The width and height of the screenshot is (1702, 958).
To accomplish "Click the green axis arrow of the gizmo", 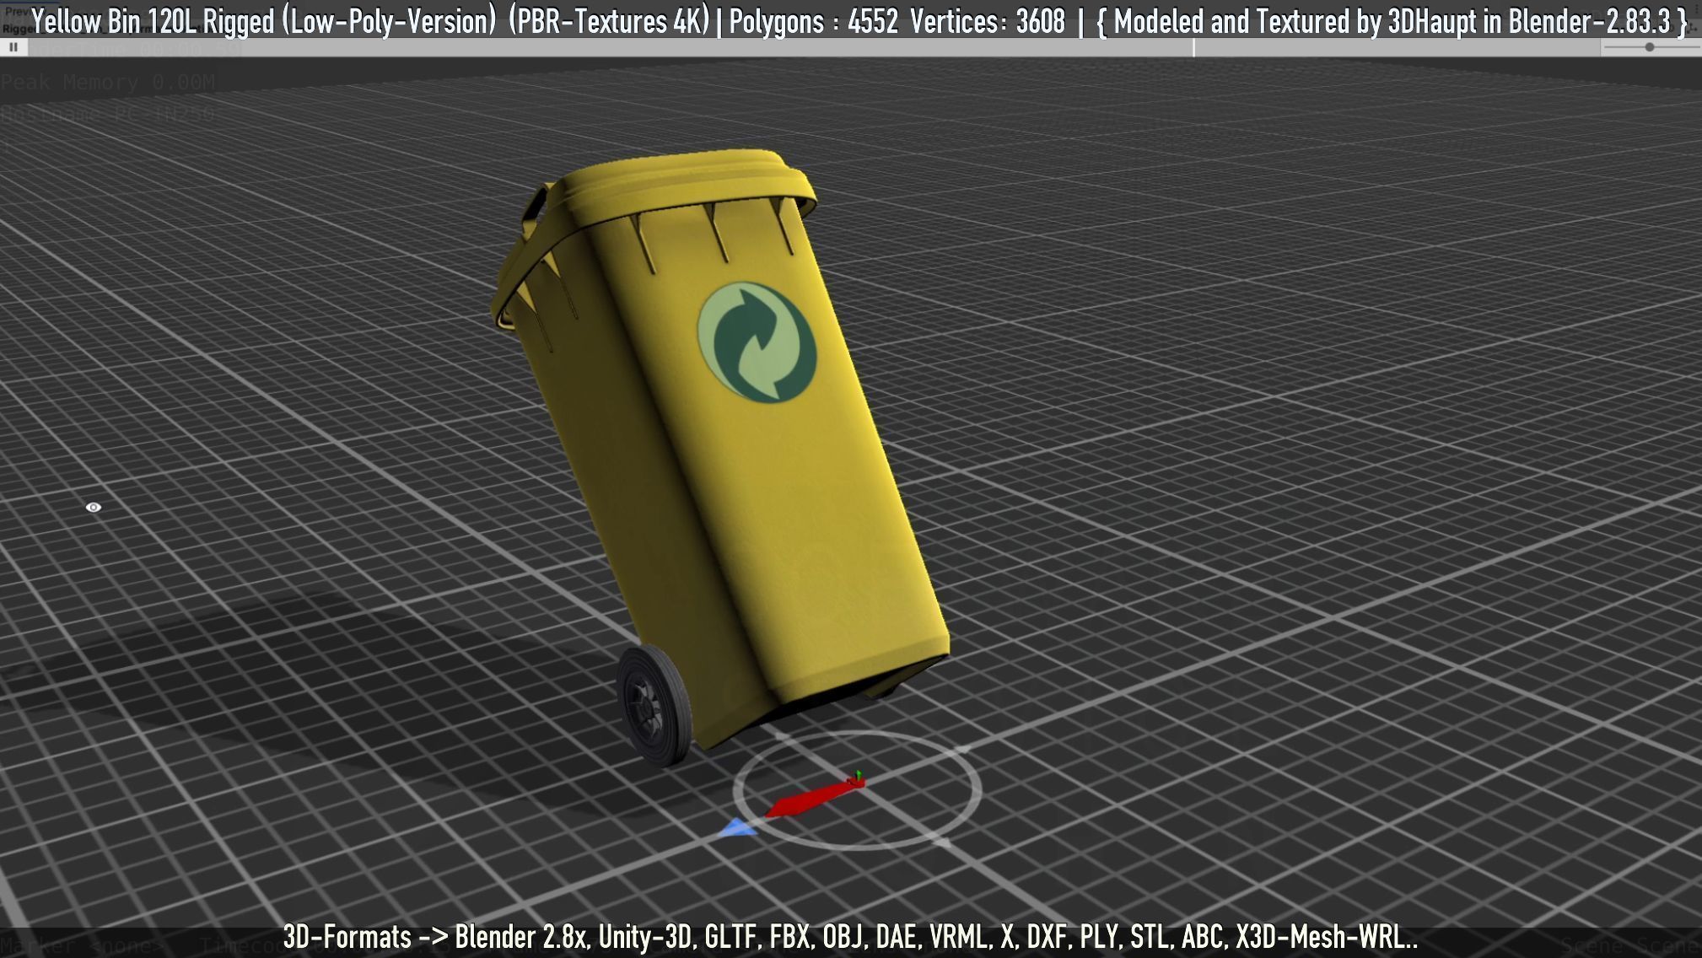I will coord(858,775).
